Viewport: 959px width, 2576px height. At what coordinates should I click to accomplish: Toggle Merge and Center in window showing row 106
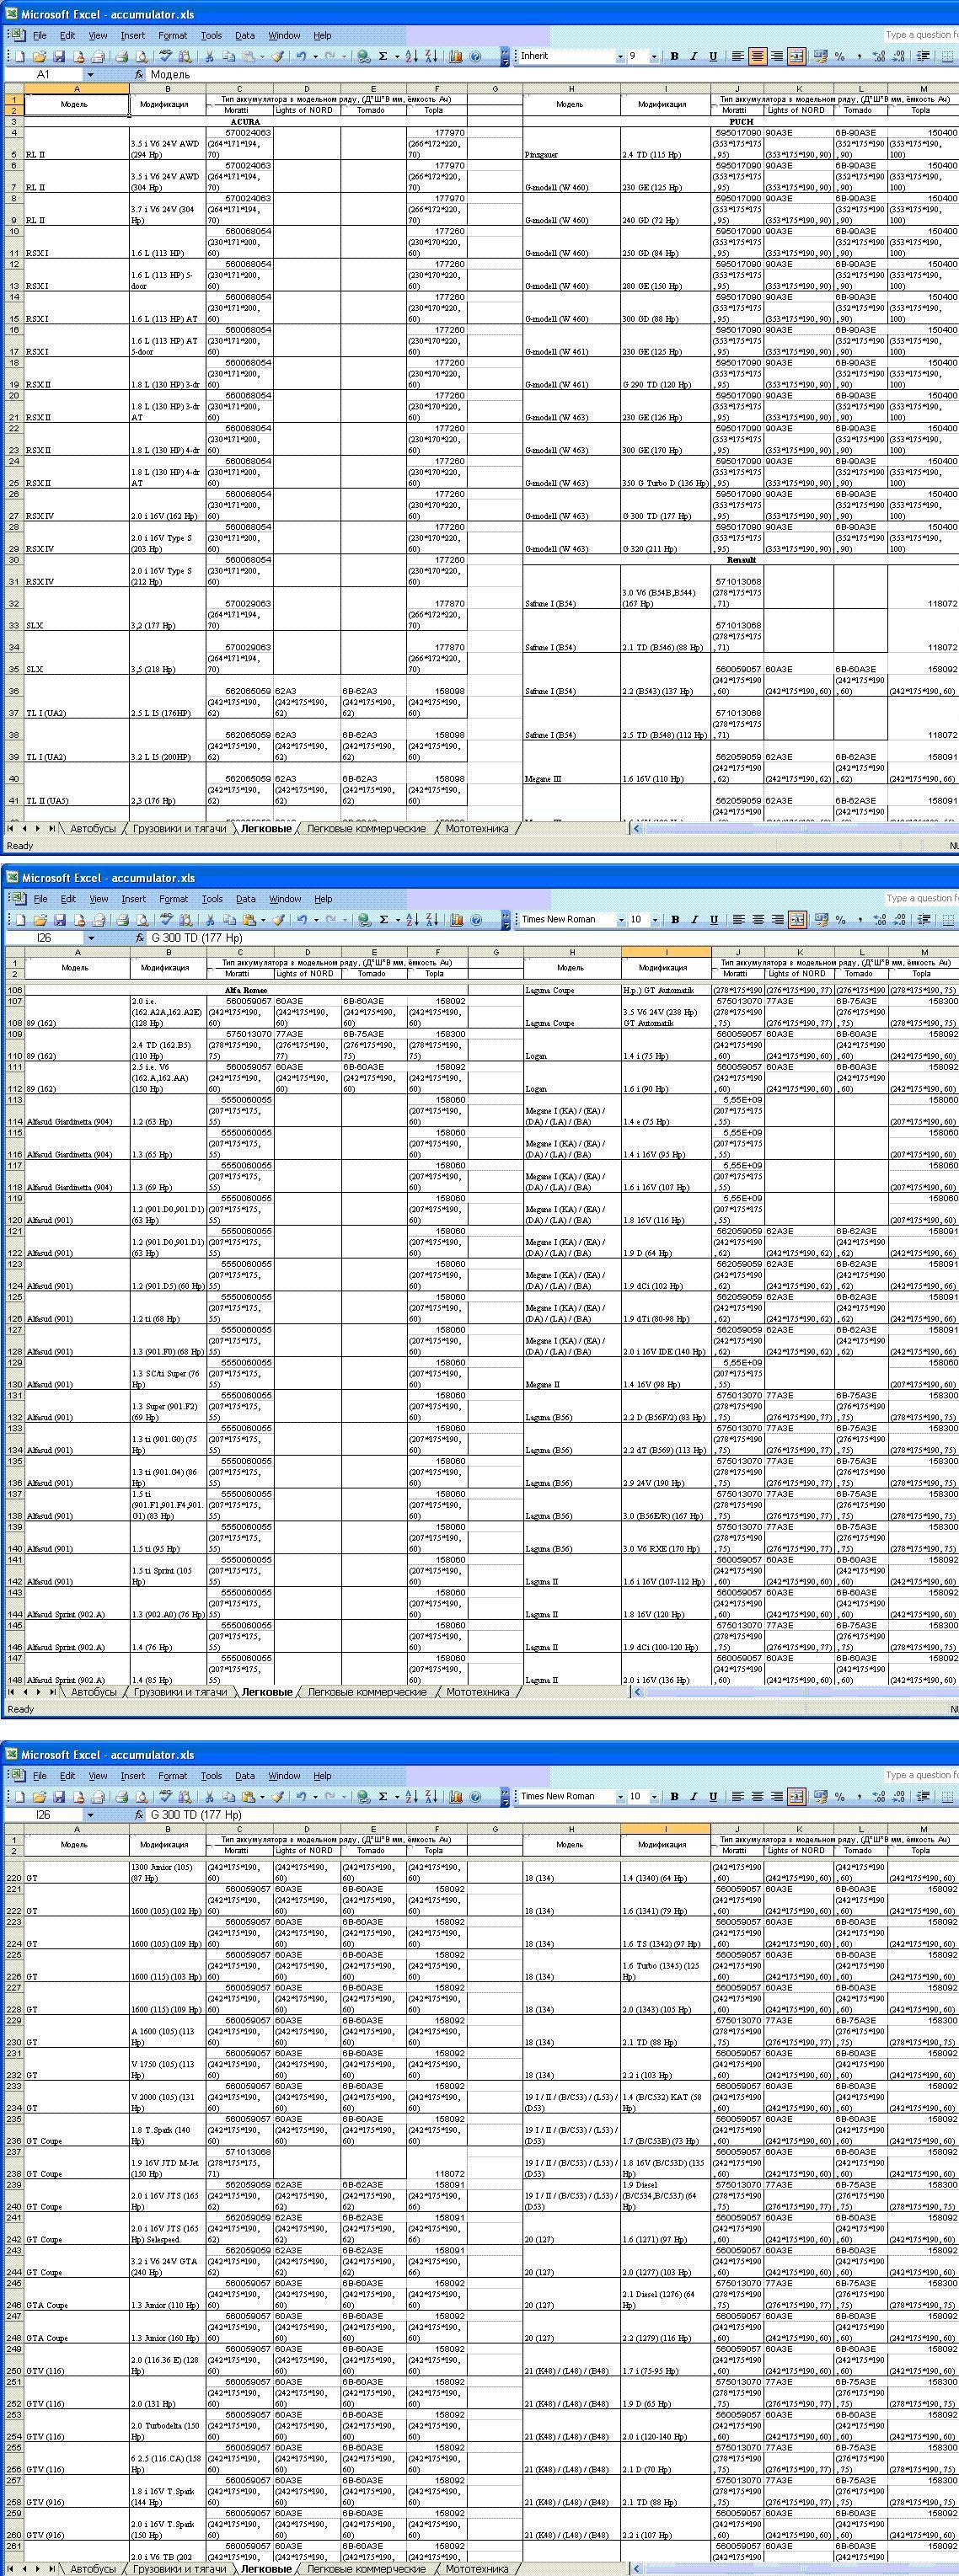[x=797, y=919]
